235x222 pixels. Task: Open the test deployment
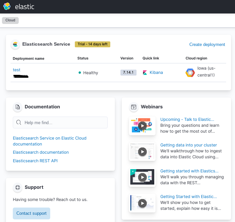(x=16, y=70)
